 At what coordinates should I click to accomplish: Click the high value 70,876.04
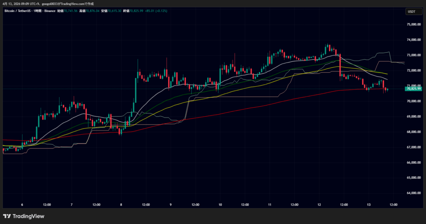click(x=92, y=11)
